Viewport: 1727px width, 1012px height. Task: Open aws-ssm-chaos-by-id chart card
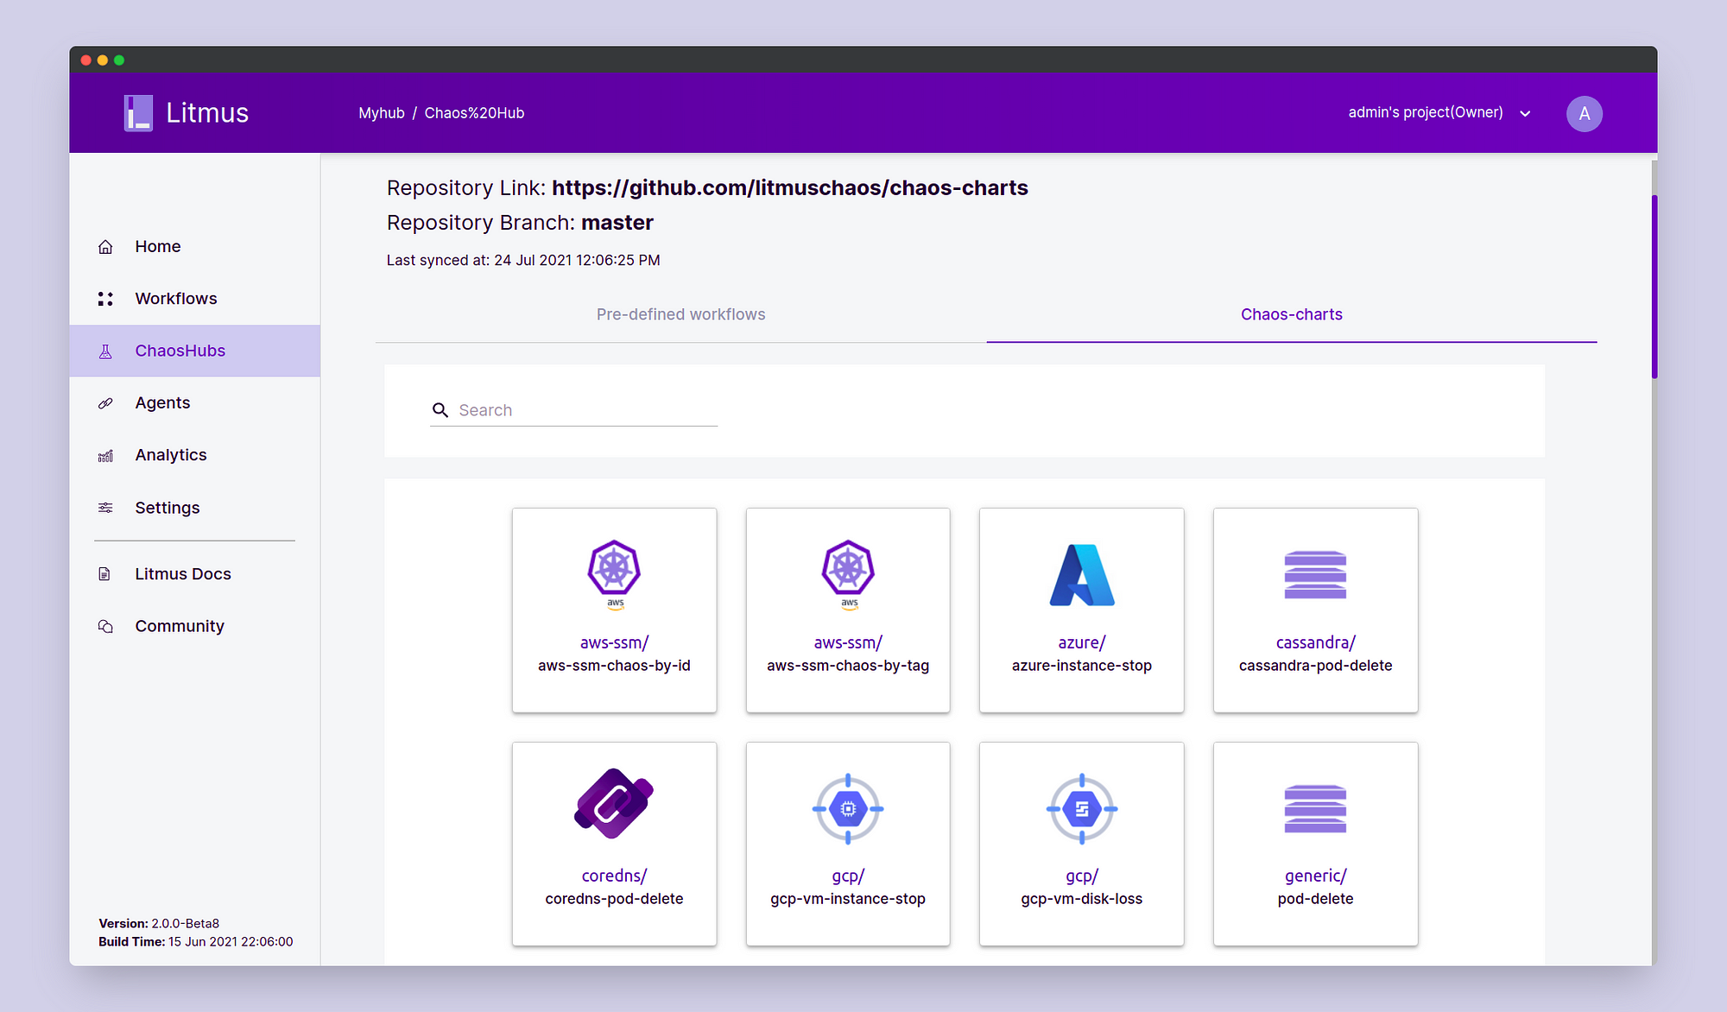click(x=614, y=610)
